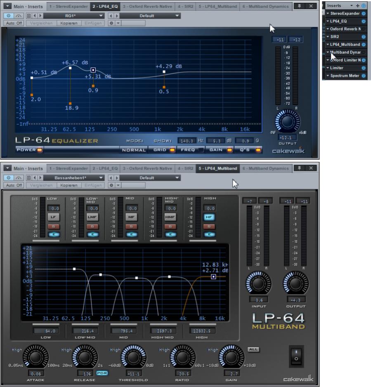Pin the LP64_Multiband plugin window

point(300,168)
